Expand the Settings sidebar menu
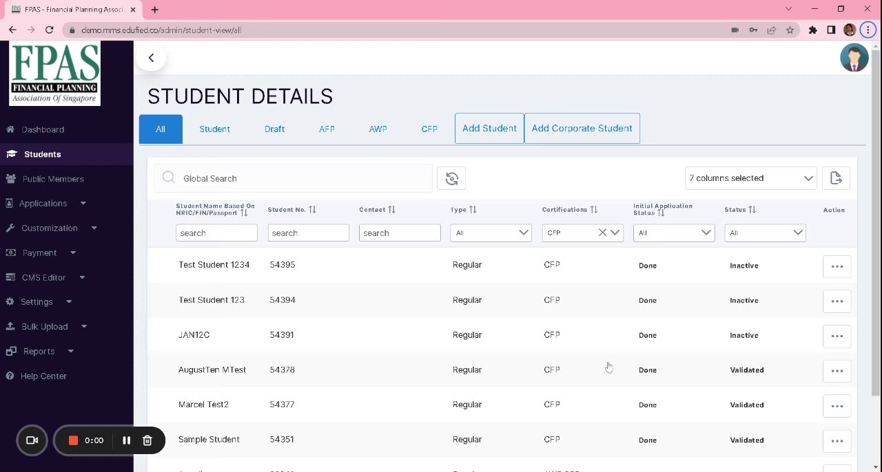Screen dimensions: 882x472 69,301
